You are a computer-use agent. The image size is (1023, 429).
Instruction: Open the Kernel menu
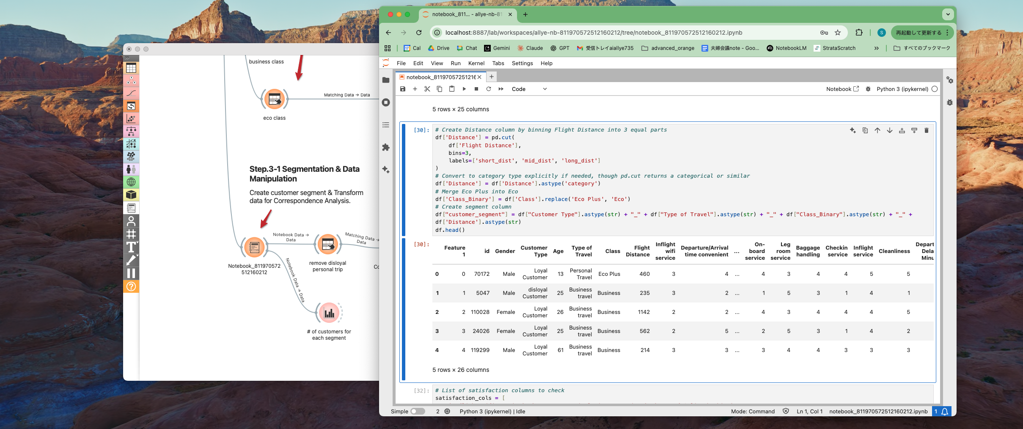(476, 63)
